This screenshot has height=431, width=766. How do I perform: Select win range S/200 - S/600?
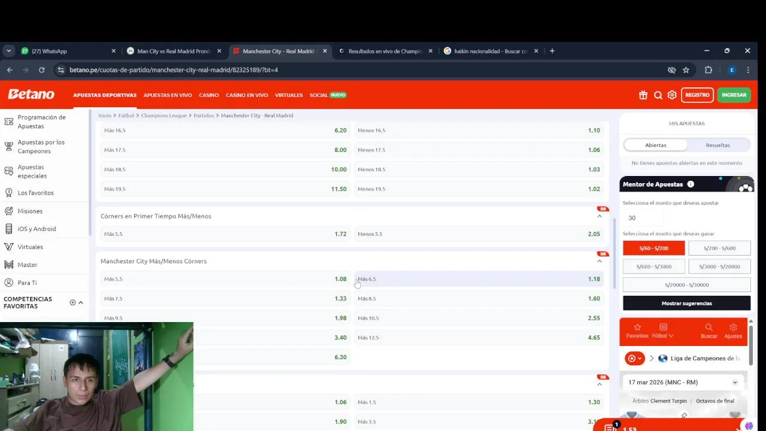click(x=719, y=248)
